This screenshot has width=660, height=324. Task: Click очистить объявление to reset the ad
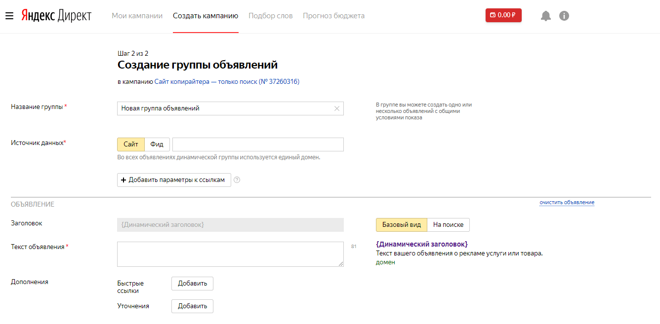click(567, 202)
